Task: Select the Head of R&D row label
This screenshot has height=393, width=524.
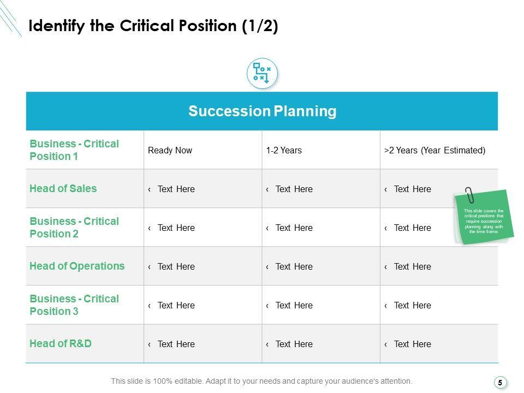Action: 61,344
